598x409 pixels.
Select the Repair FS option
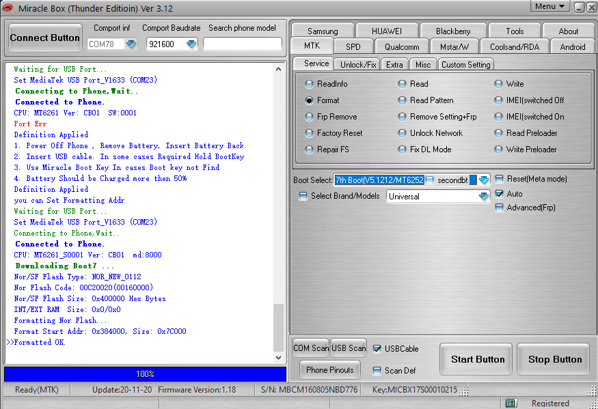click(x=309, y=150)
